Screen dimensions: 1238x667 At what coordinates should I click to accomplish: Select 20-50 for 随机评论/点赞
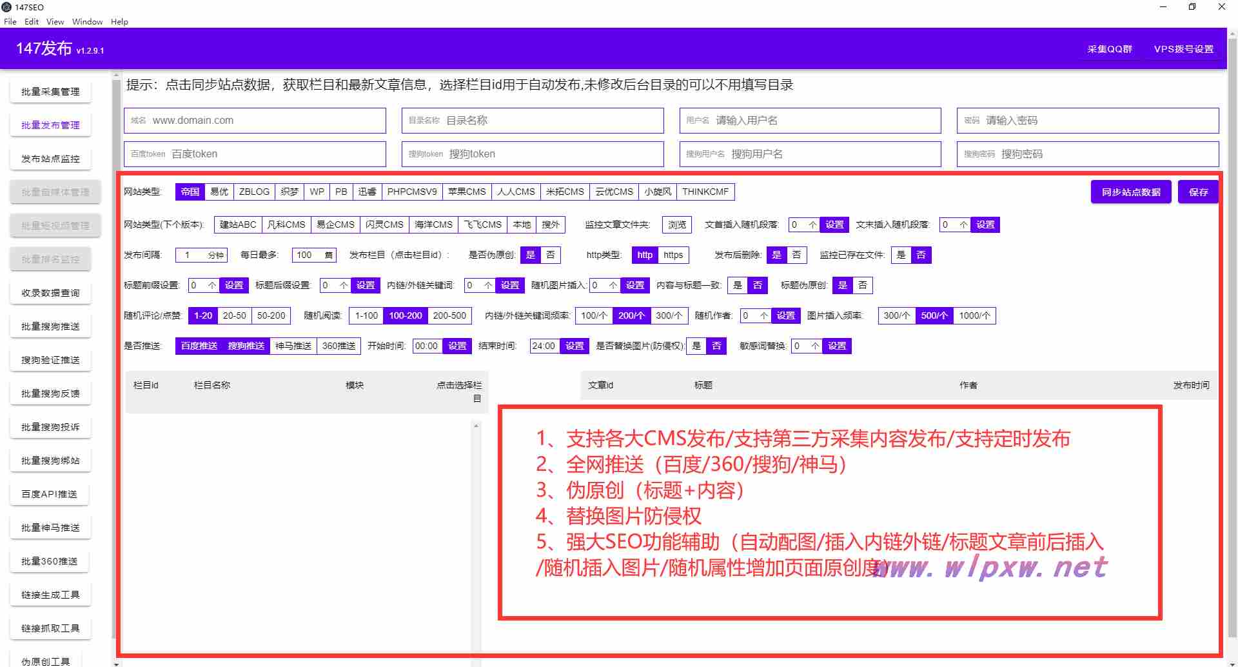[x=235, y=315]
